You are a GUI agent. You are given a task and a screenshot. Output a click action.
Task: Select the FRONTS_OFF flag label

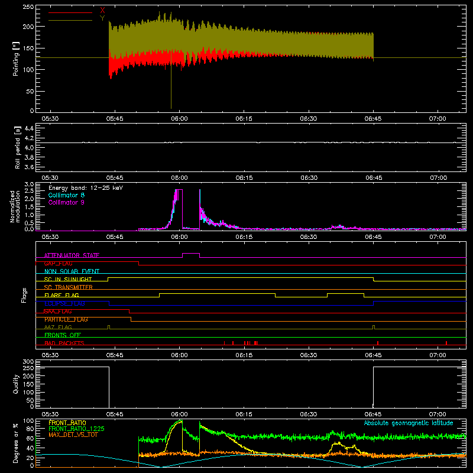[x=63, y=335]
